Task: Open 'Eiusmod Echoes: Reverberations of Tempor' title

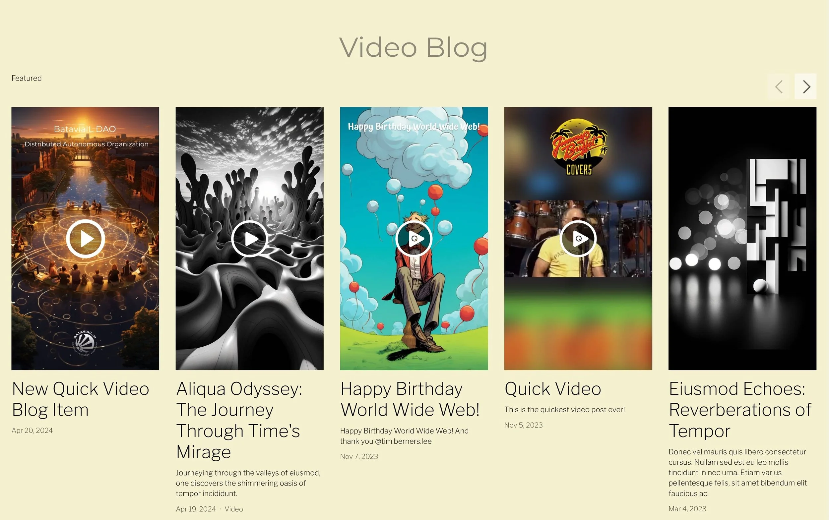Action: (x=740, y=410)
